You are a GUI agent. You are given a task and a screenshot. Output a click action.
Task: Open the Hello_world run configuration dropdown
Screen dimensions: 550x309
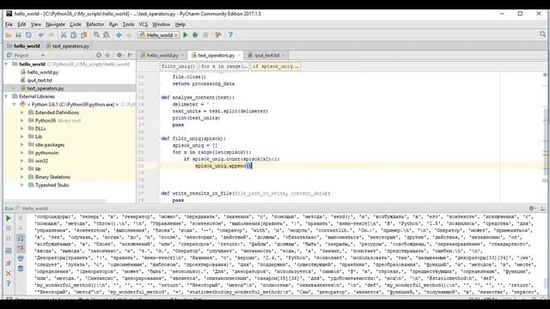point(158,35)
